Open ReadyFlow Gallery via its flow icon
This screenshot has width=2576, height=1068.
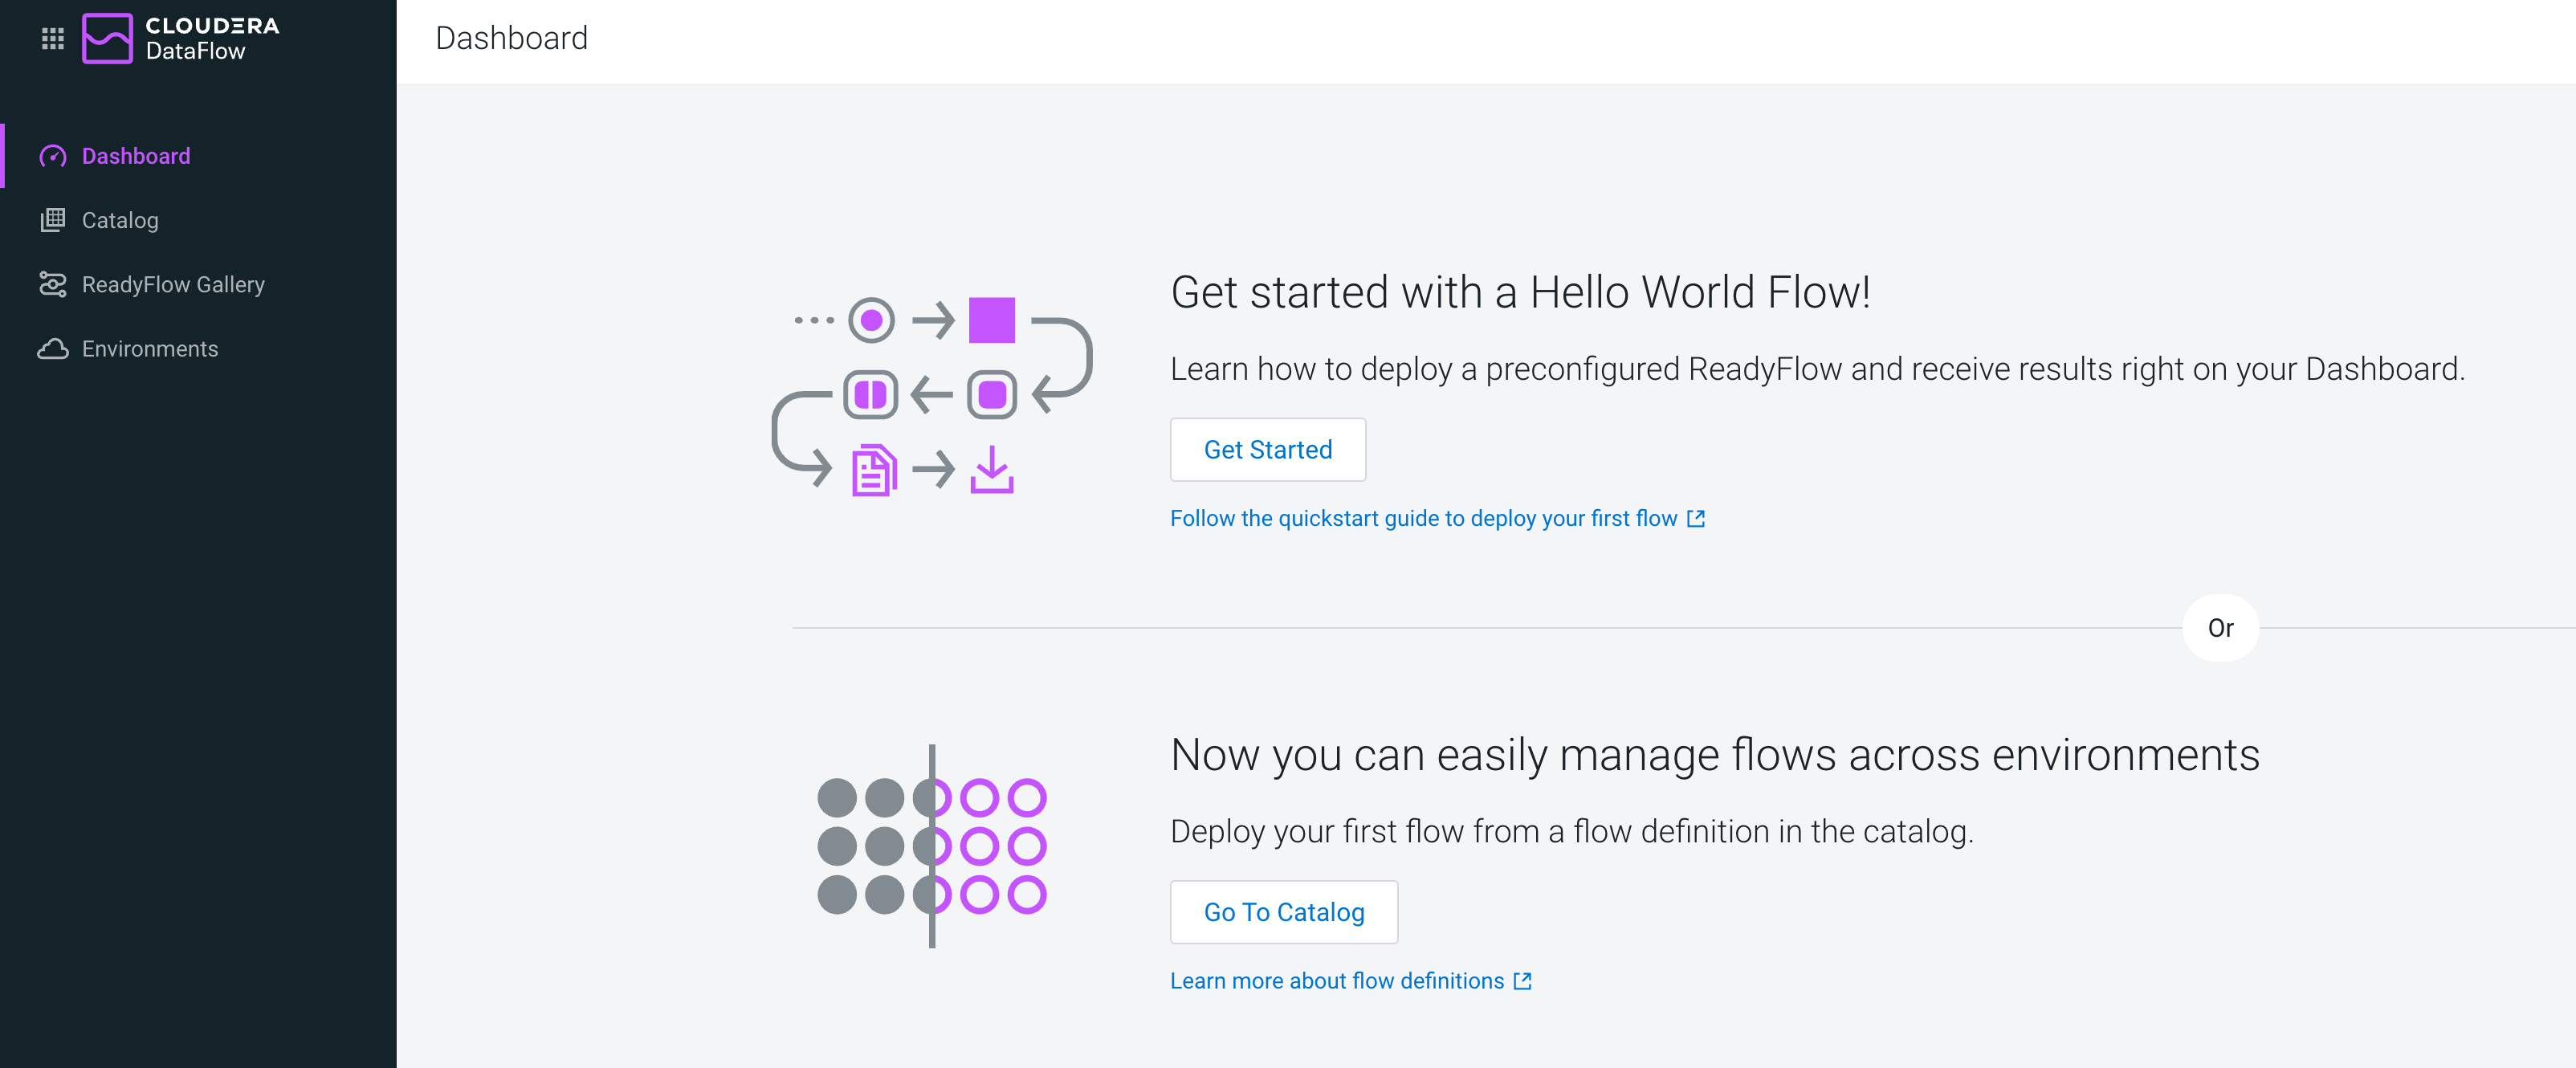(x=53, y=284)
